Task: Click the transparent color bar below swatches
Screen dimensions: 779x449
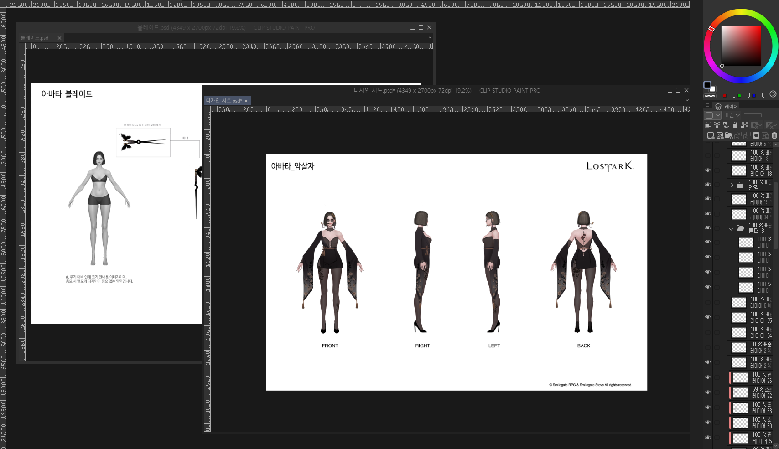Action: (710, 96)
